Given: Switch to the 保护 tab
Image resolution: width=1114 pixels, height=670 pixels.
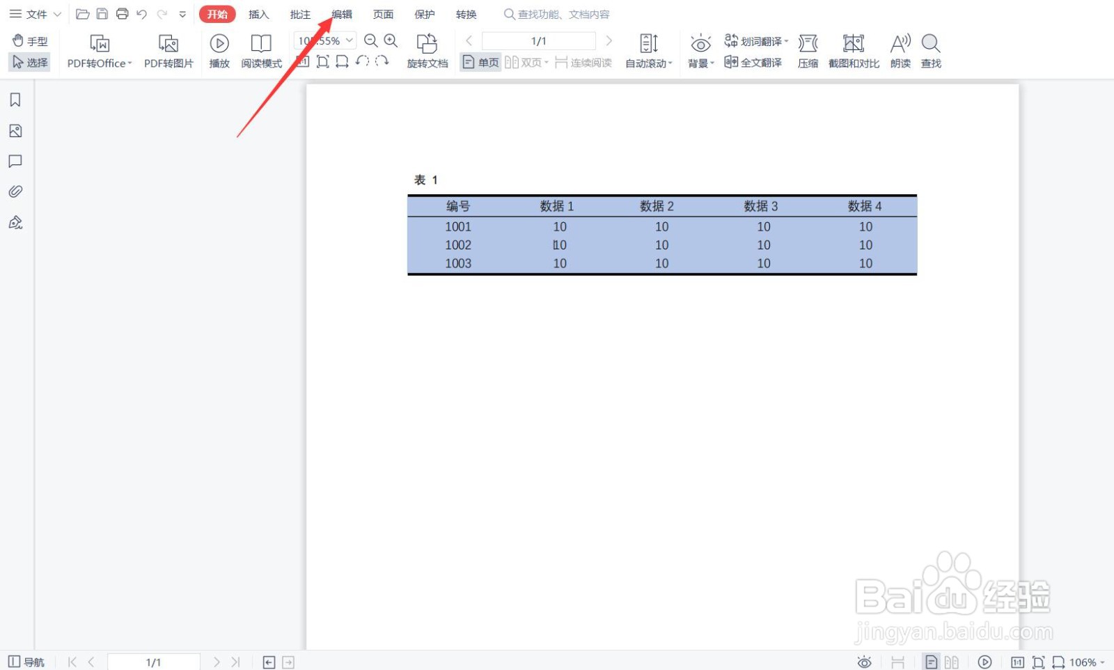Looking at the screenshot, I should coord(425,14).
